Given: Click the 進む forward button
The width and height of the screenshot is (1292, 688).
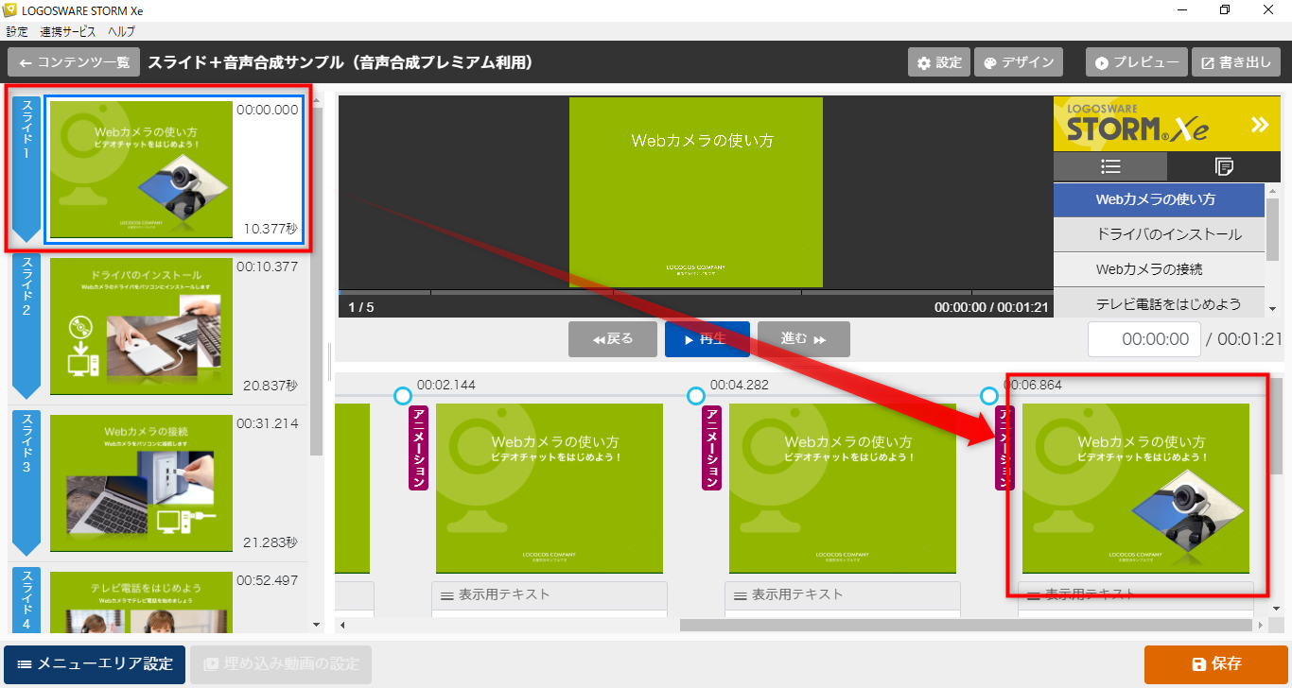Looking at the screenshot, I should coord(803,339).
